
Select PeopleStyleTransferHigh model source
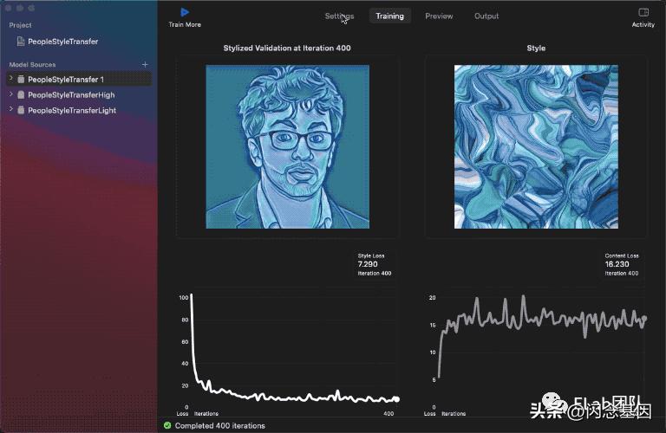(x=79, y=94)
